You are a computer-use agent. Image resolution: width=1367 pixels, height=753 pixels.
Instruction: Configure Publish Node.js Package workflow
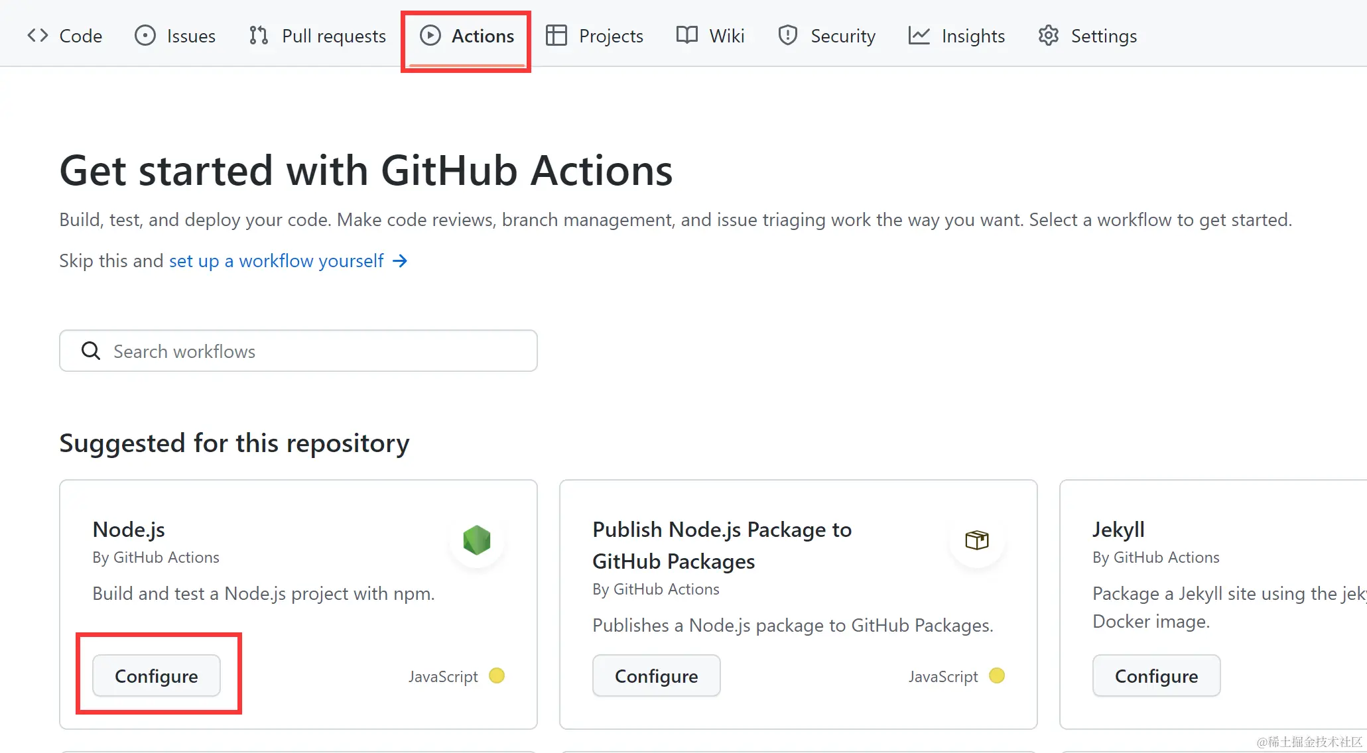click(656, 675)
